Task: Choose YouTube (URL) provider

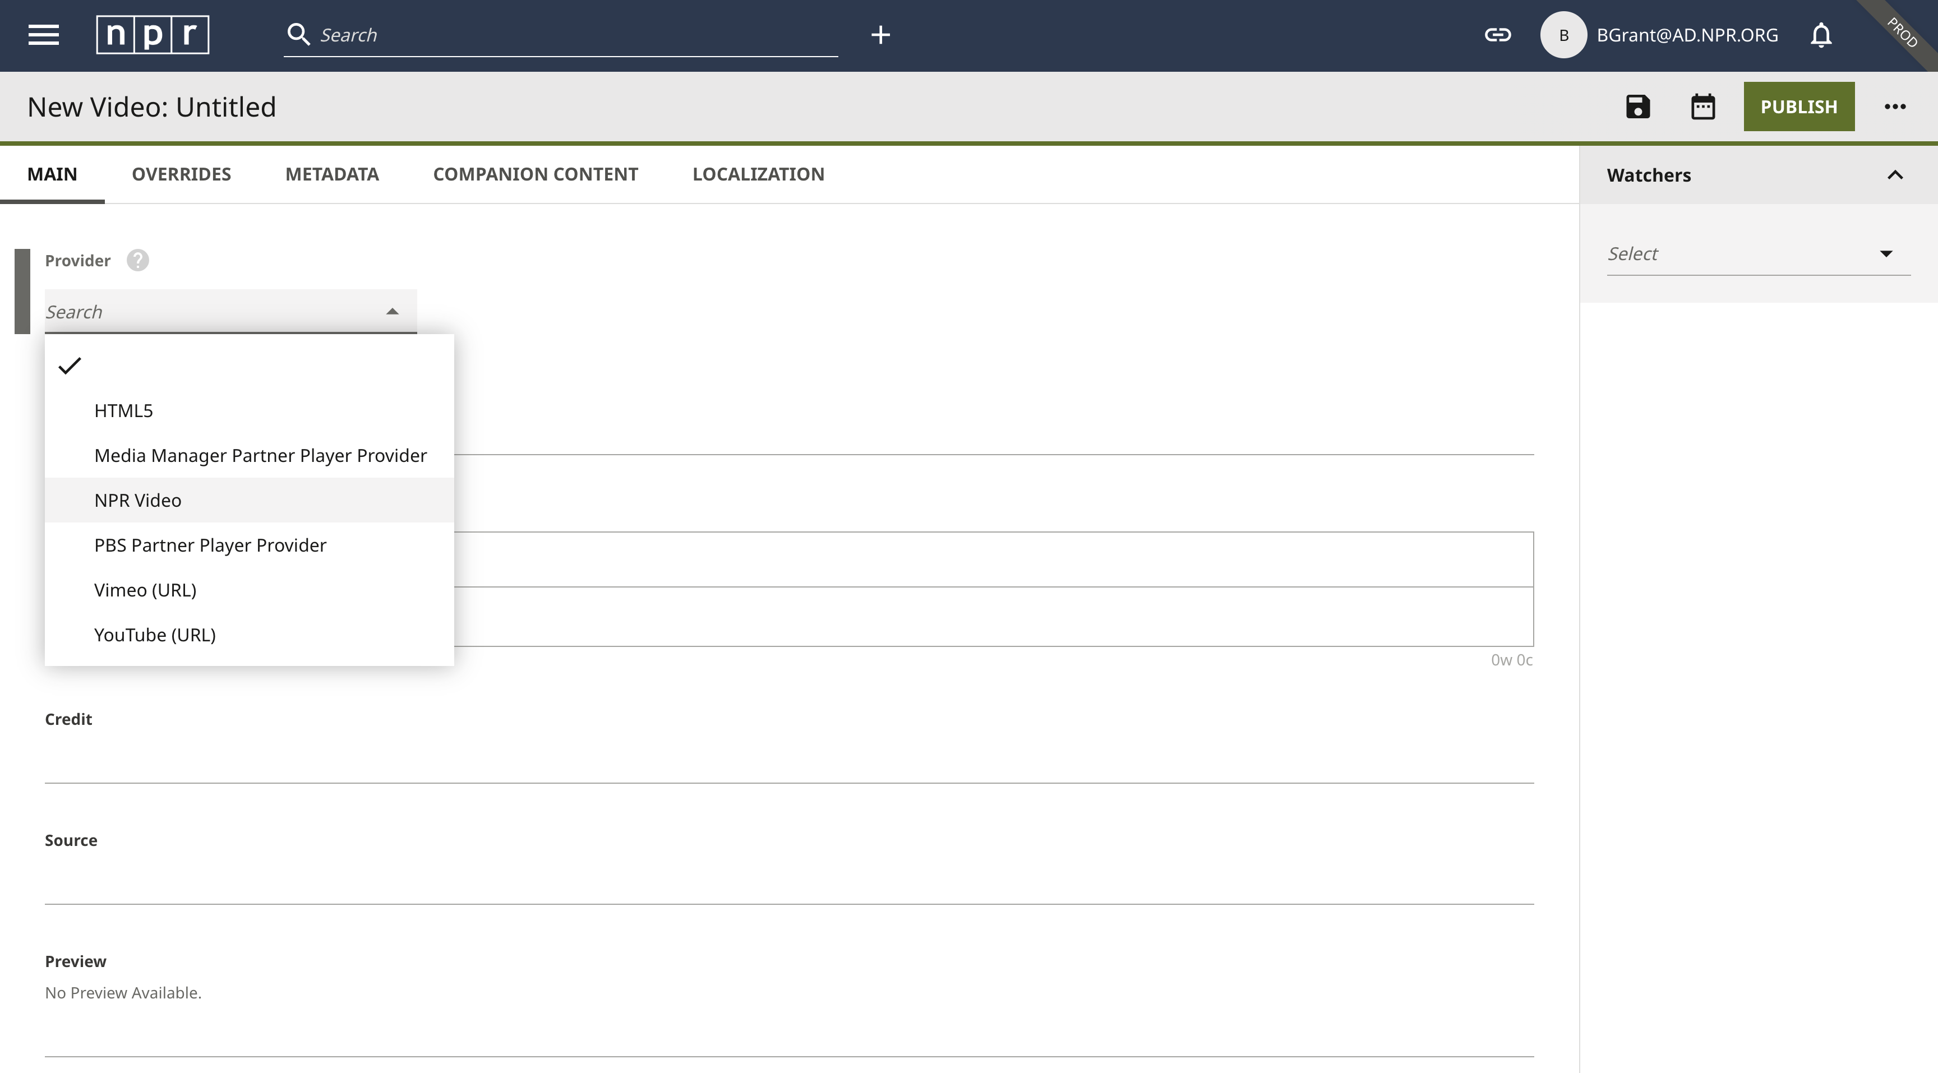Action: [x=249, y=635]
